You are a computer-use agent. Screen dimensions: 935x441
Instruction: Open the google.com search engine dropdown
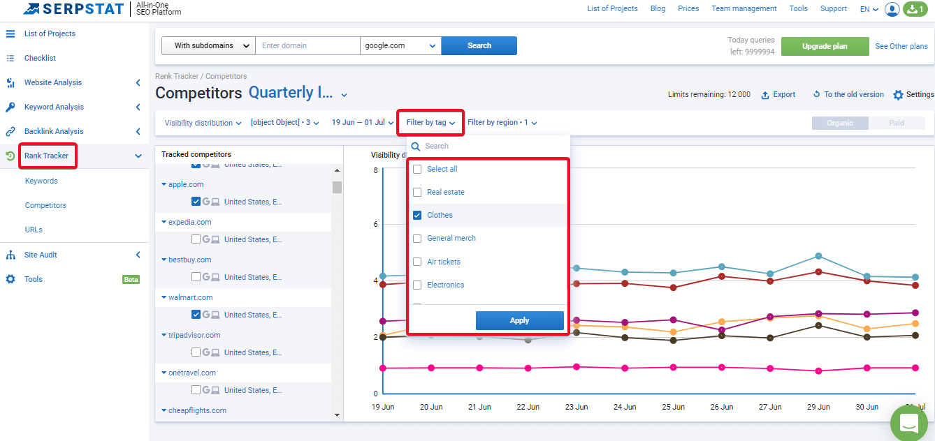(x=400, y=45)
